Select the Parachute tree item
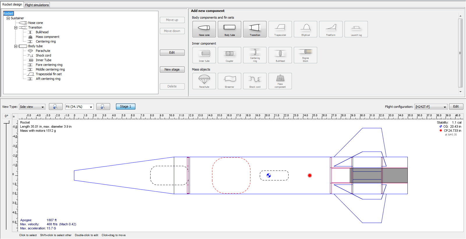This screenshot has width=466, height=239. (43, 51)
